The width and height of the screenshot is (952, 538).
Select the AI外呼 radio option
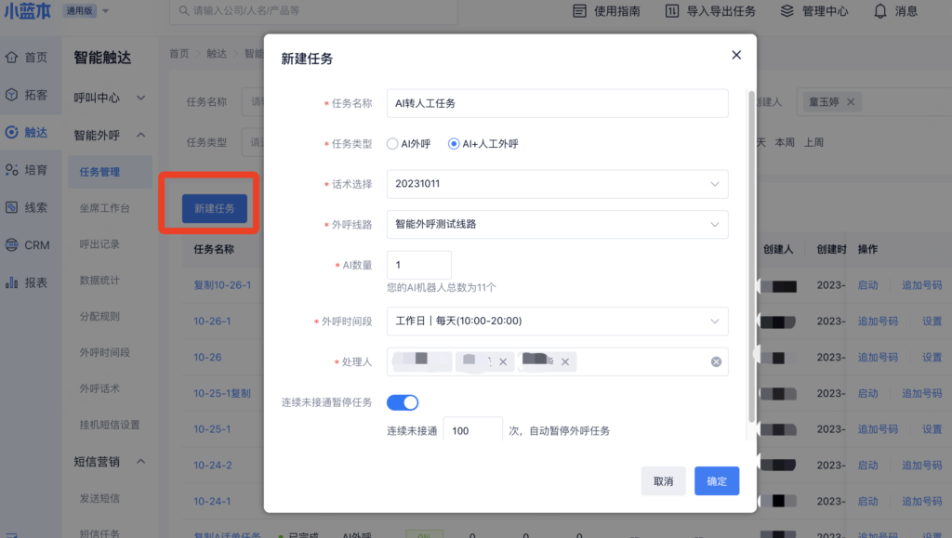pyautogui.click(x=392, y=144)
